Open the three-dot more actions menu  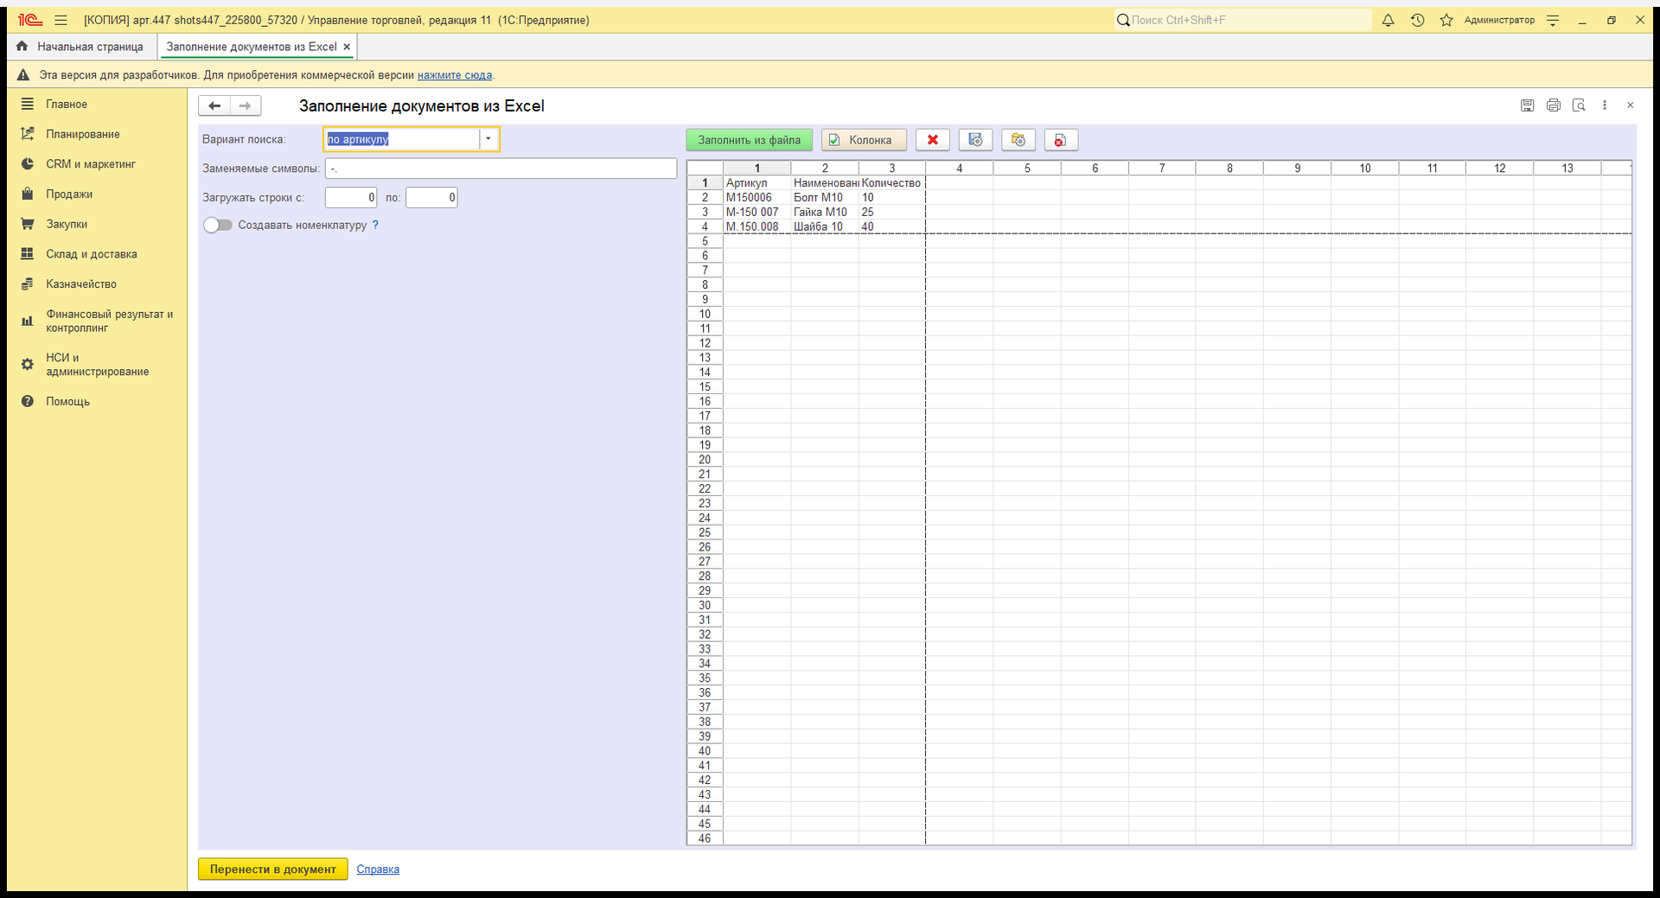pos(1605,105)
